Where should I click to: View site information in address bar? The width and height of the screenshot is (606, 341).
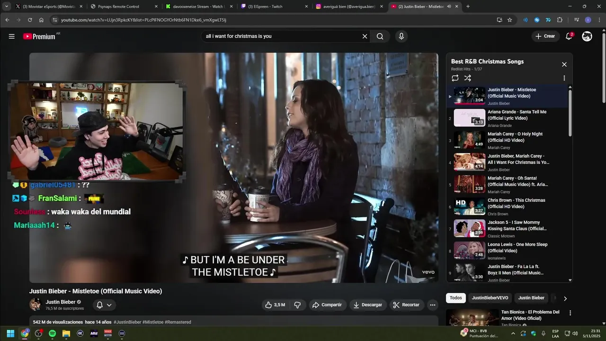click(55, 20)
